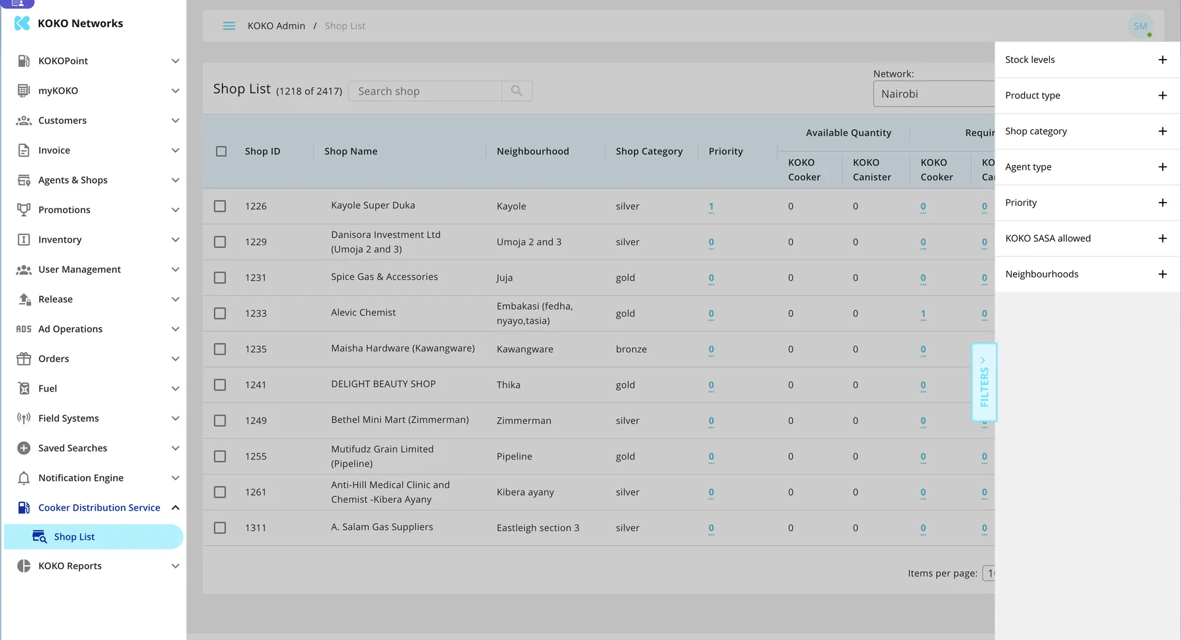Screen dimensions: 1181x640
Task: Click the hamburger menu icon
Action: [x=229, y=26]
